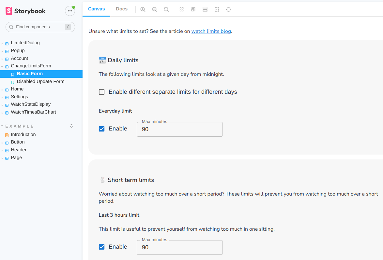
Task: Open the Storybook ellipsis menu button
Action: [70, 11]
